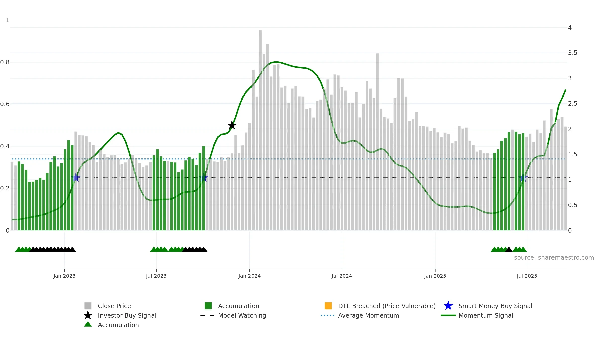The width and height of the screenshot is (603, 339).
Task: Select 'DTL Breached (Price Vulnerable)' legend label
Action: (387, 306)
